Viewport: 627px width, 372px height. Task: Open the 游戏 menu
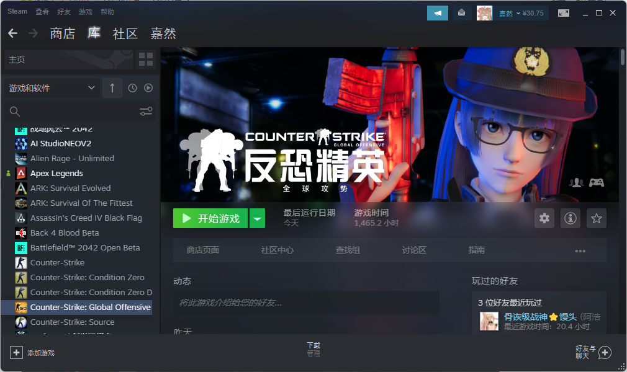click(86, 12)
